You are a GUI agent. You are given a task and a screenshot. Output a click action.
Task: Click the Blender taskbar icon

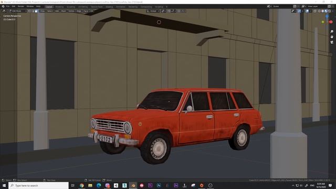click(x=133, y=185)
